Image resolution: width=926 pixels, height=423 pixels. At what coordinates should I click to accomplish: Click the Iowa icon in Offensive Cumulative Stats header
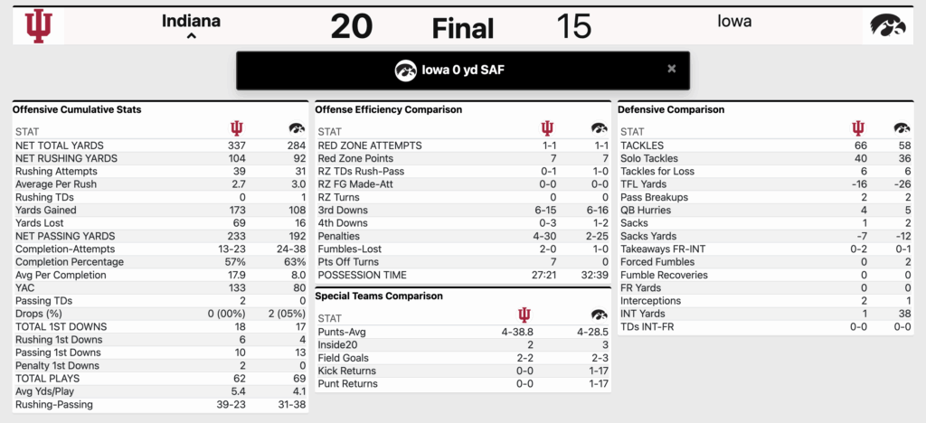297,128
